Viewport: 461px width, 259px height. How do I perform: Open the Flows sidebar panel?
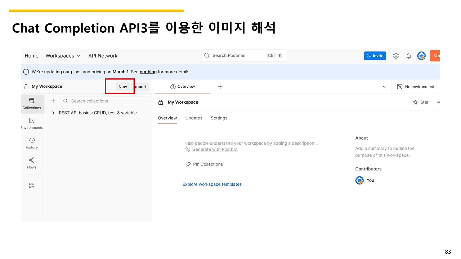pyautogui.click(x=32, y=163)
